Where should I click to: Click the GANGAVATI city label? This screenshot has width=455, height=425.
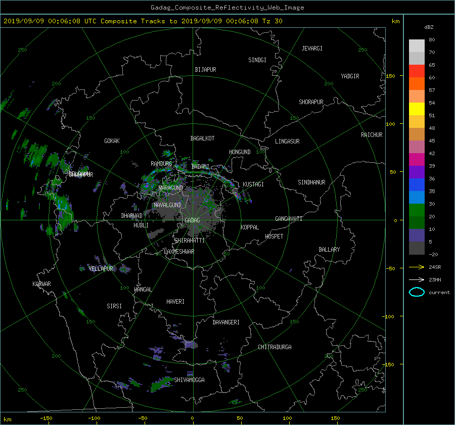289,219
